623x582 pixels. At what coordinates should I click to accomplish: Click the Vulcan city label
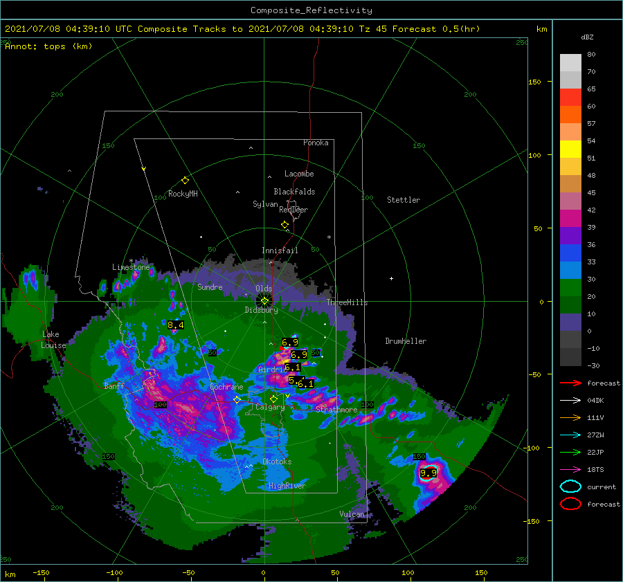click(x=352, y=514)
